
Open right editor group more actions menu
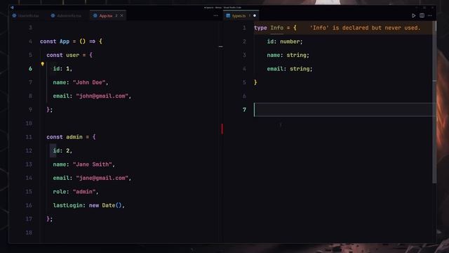[430, 15]
